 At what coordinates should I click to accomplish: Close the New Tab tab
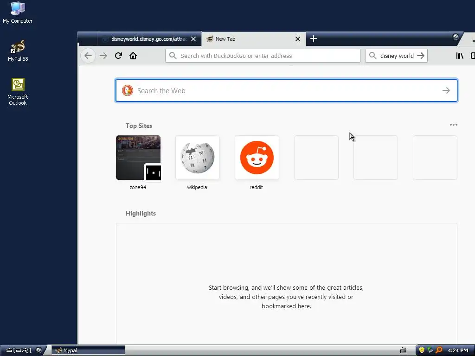pyautogui.click(x=297, y=39)
